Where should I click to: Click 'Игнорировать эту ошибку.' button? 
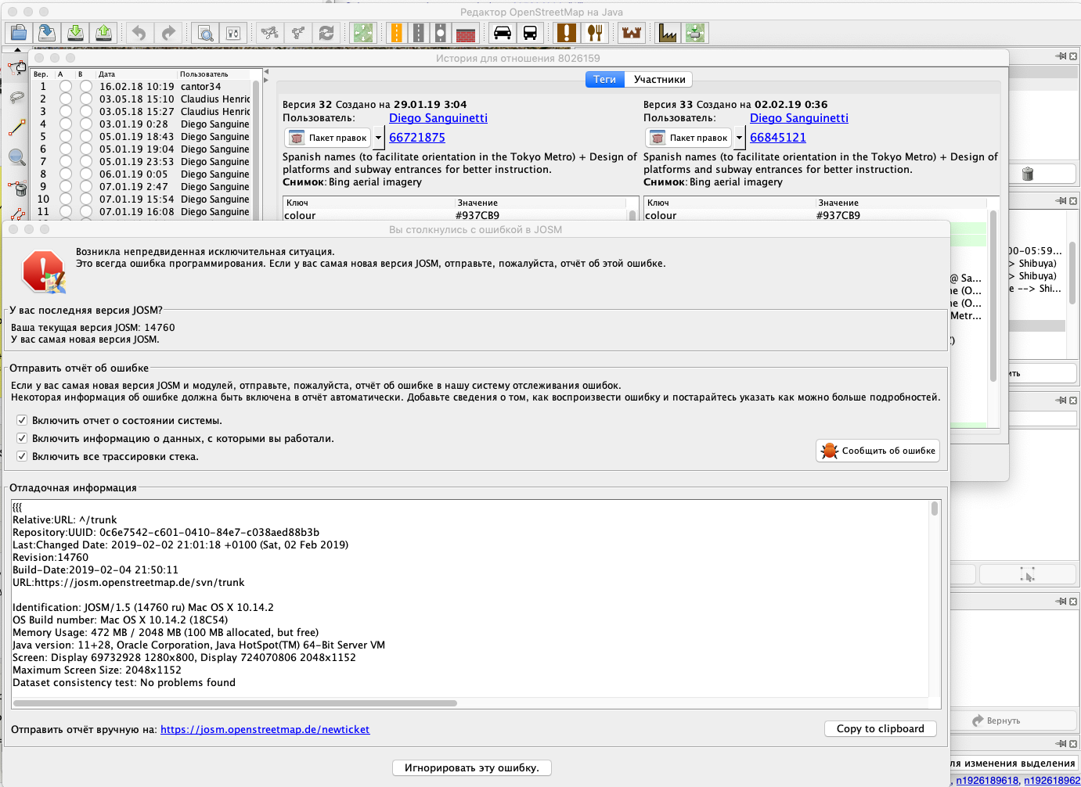tap(472, 767)
